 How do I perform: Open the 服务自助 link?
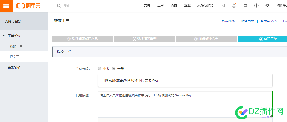click(248, 21)
